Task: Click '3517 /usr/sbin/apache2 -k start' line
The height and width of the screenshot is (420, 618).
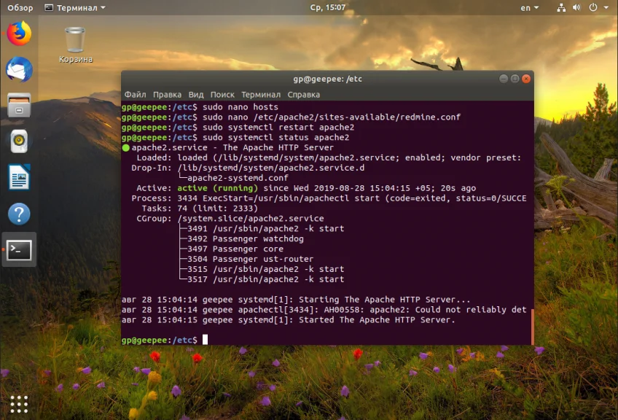Action: [266, 279]
